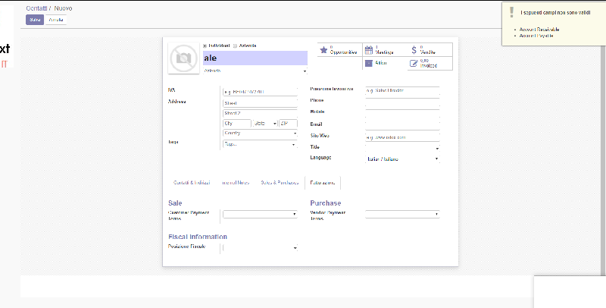
Task: Select the Fatturazione tab
Action: (x=323, y=183)
